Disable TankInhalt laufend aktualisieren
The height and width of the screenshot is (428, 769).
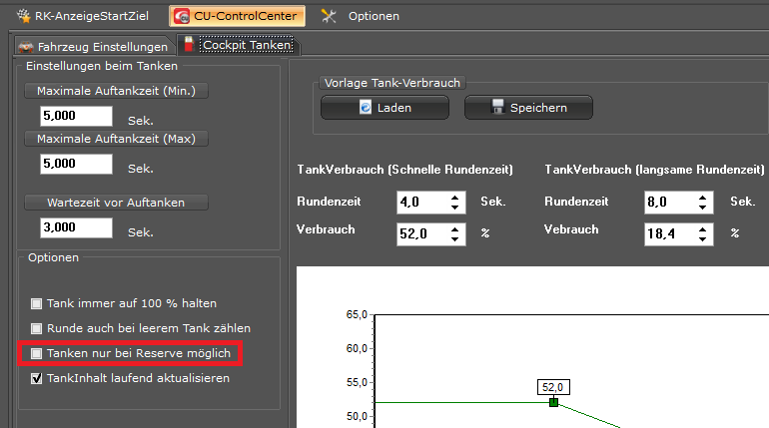tap(36, 378)
